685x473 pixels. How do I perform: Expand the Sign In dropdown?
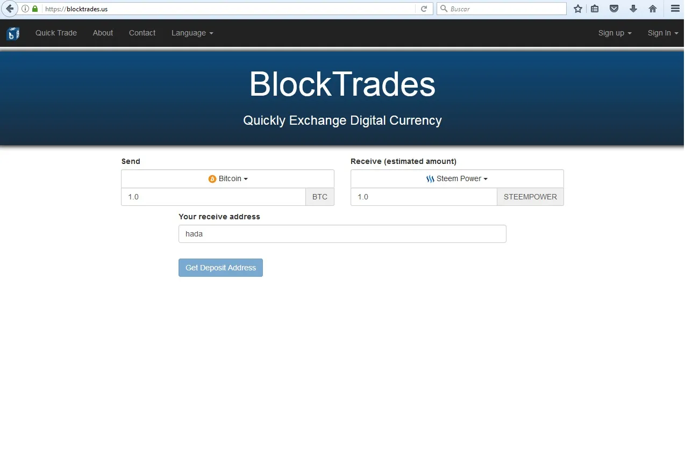[x=662, y=33]
